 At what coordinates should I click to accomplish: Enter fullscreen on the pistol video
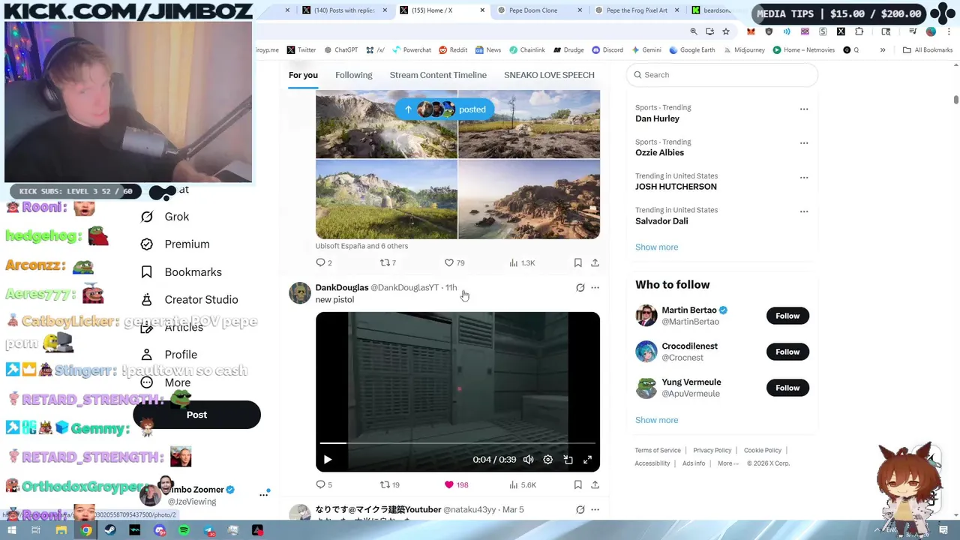[x=587, y=460]
